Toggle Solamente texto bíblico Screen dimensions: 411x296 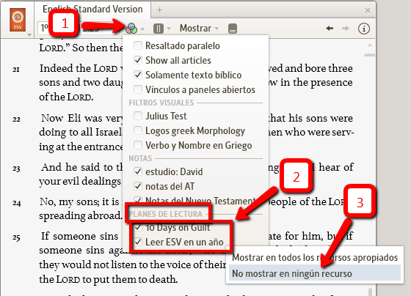138,75
